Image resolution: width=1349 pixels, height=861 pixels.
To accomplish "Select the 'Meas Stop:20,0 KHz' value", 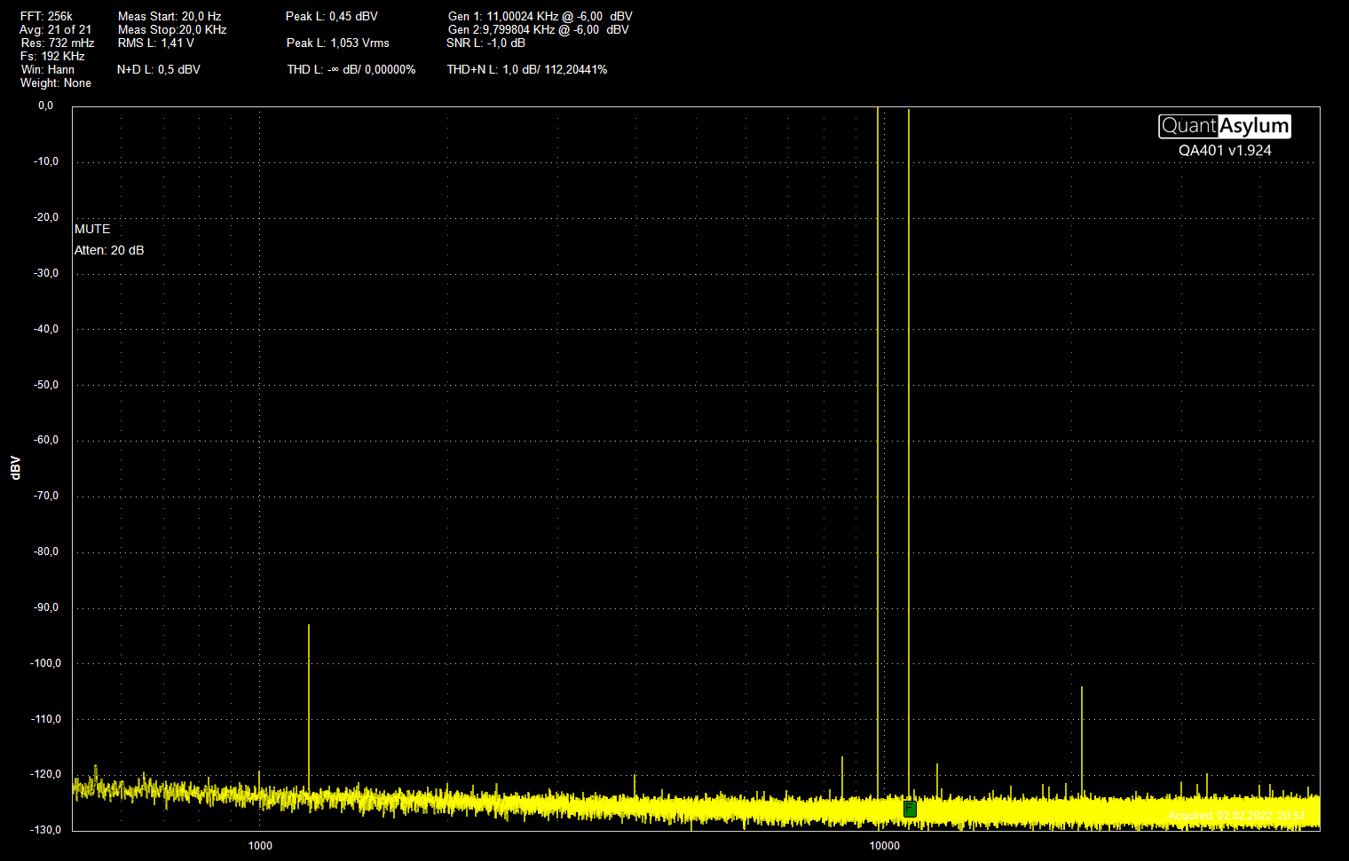I will click(x=172, y=30).
